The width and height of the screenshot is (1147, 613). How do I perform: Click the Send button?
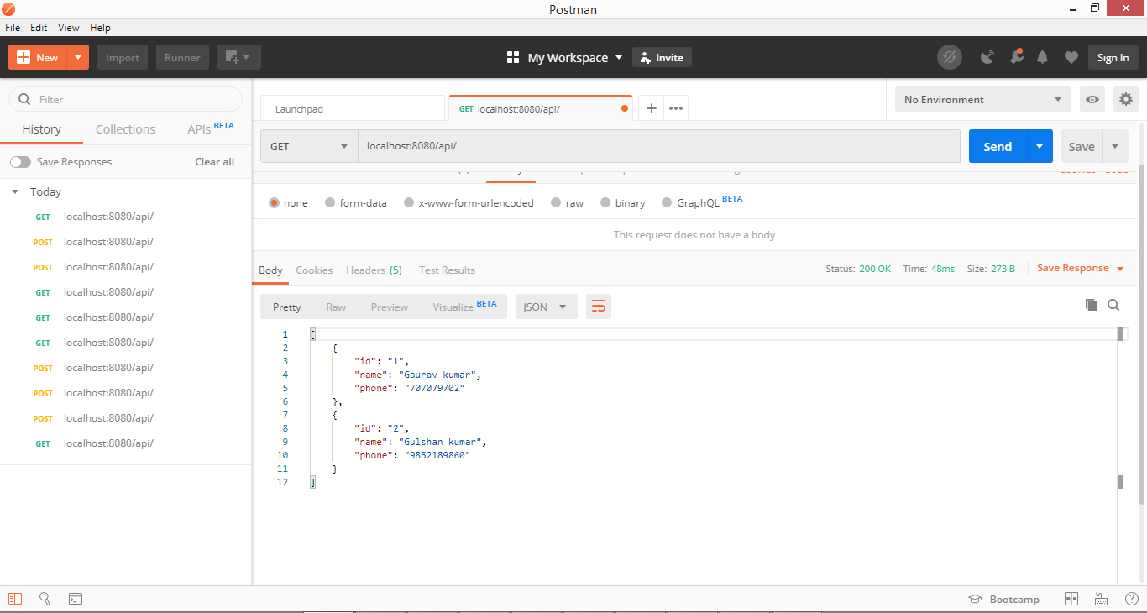coord(998,146)
